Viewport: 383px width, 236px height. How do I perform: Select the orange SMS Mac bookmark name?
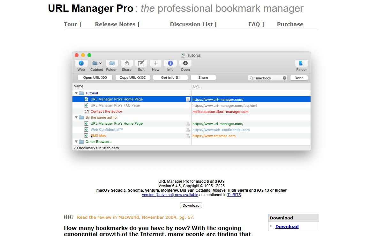98,136
